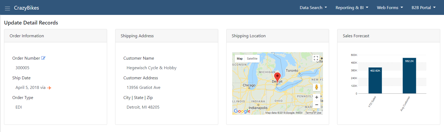Screen dimensions: 444x132
Task: Zoom in on the map
Action: pos(317,97)
